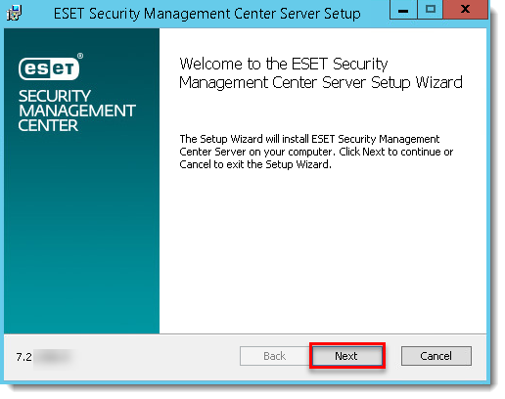Click the blurred build number beside 7.2
505x399 pixels.
tap(53, 358)
